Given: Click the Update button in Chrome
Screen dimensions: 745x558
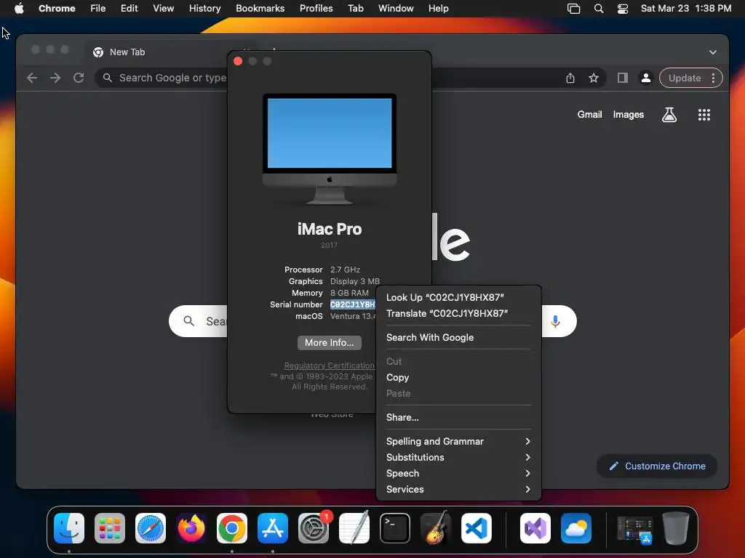Looking at the screenshot, I should pyautogui.click(x=684, y=78).
